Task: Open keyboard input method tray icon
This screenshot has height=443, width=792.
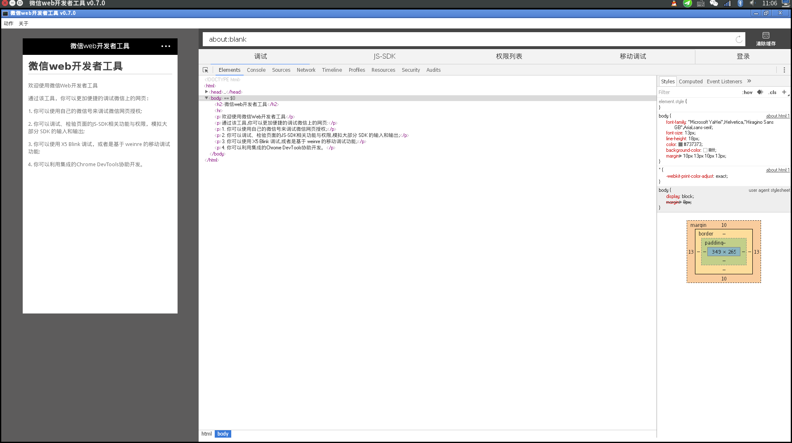Action: 701,4
